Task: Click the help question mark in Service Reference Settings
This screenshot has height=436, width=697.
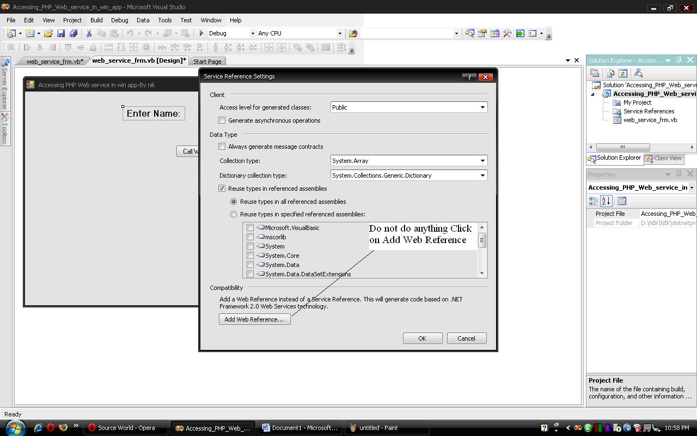Action: point(469,77)
